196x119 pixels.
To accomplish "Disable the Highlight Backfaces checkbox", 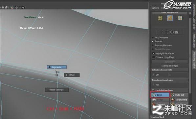I will click(154, 53).
